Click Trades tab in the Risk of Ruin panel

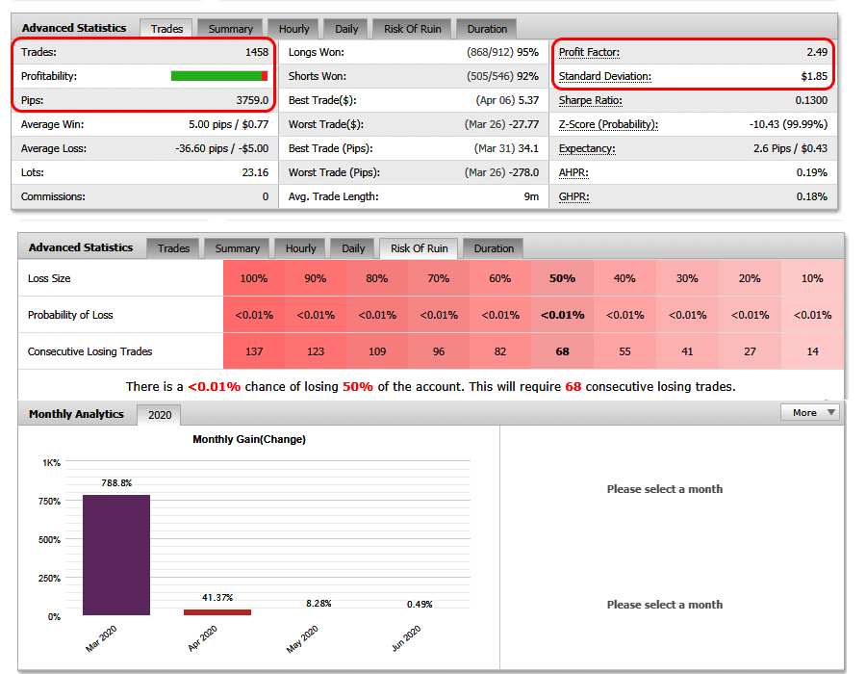tap(173, 248)
